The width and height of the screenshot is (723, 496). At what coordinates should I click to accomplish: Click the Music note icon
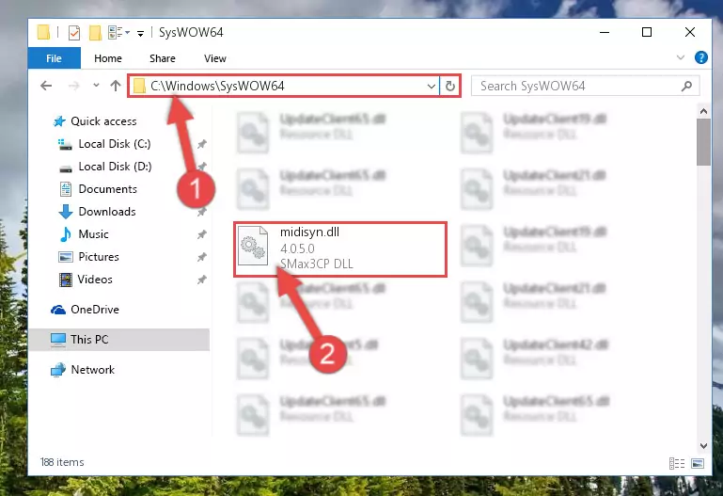click(x=66, y=234)
